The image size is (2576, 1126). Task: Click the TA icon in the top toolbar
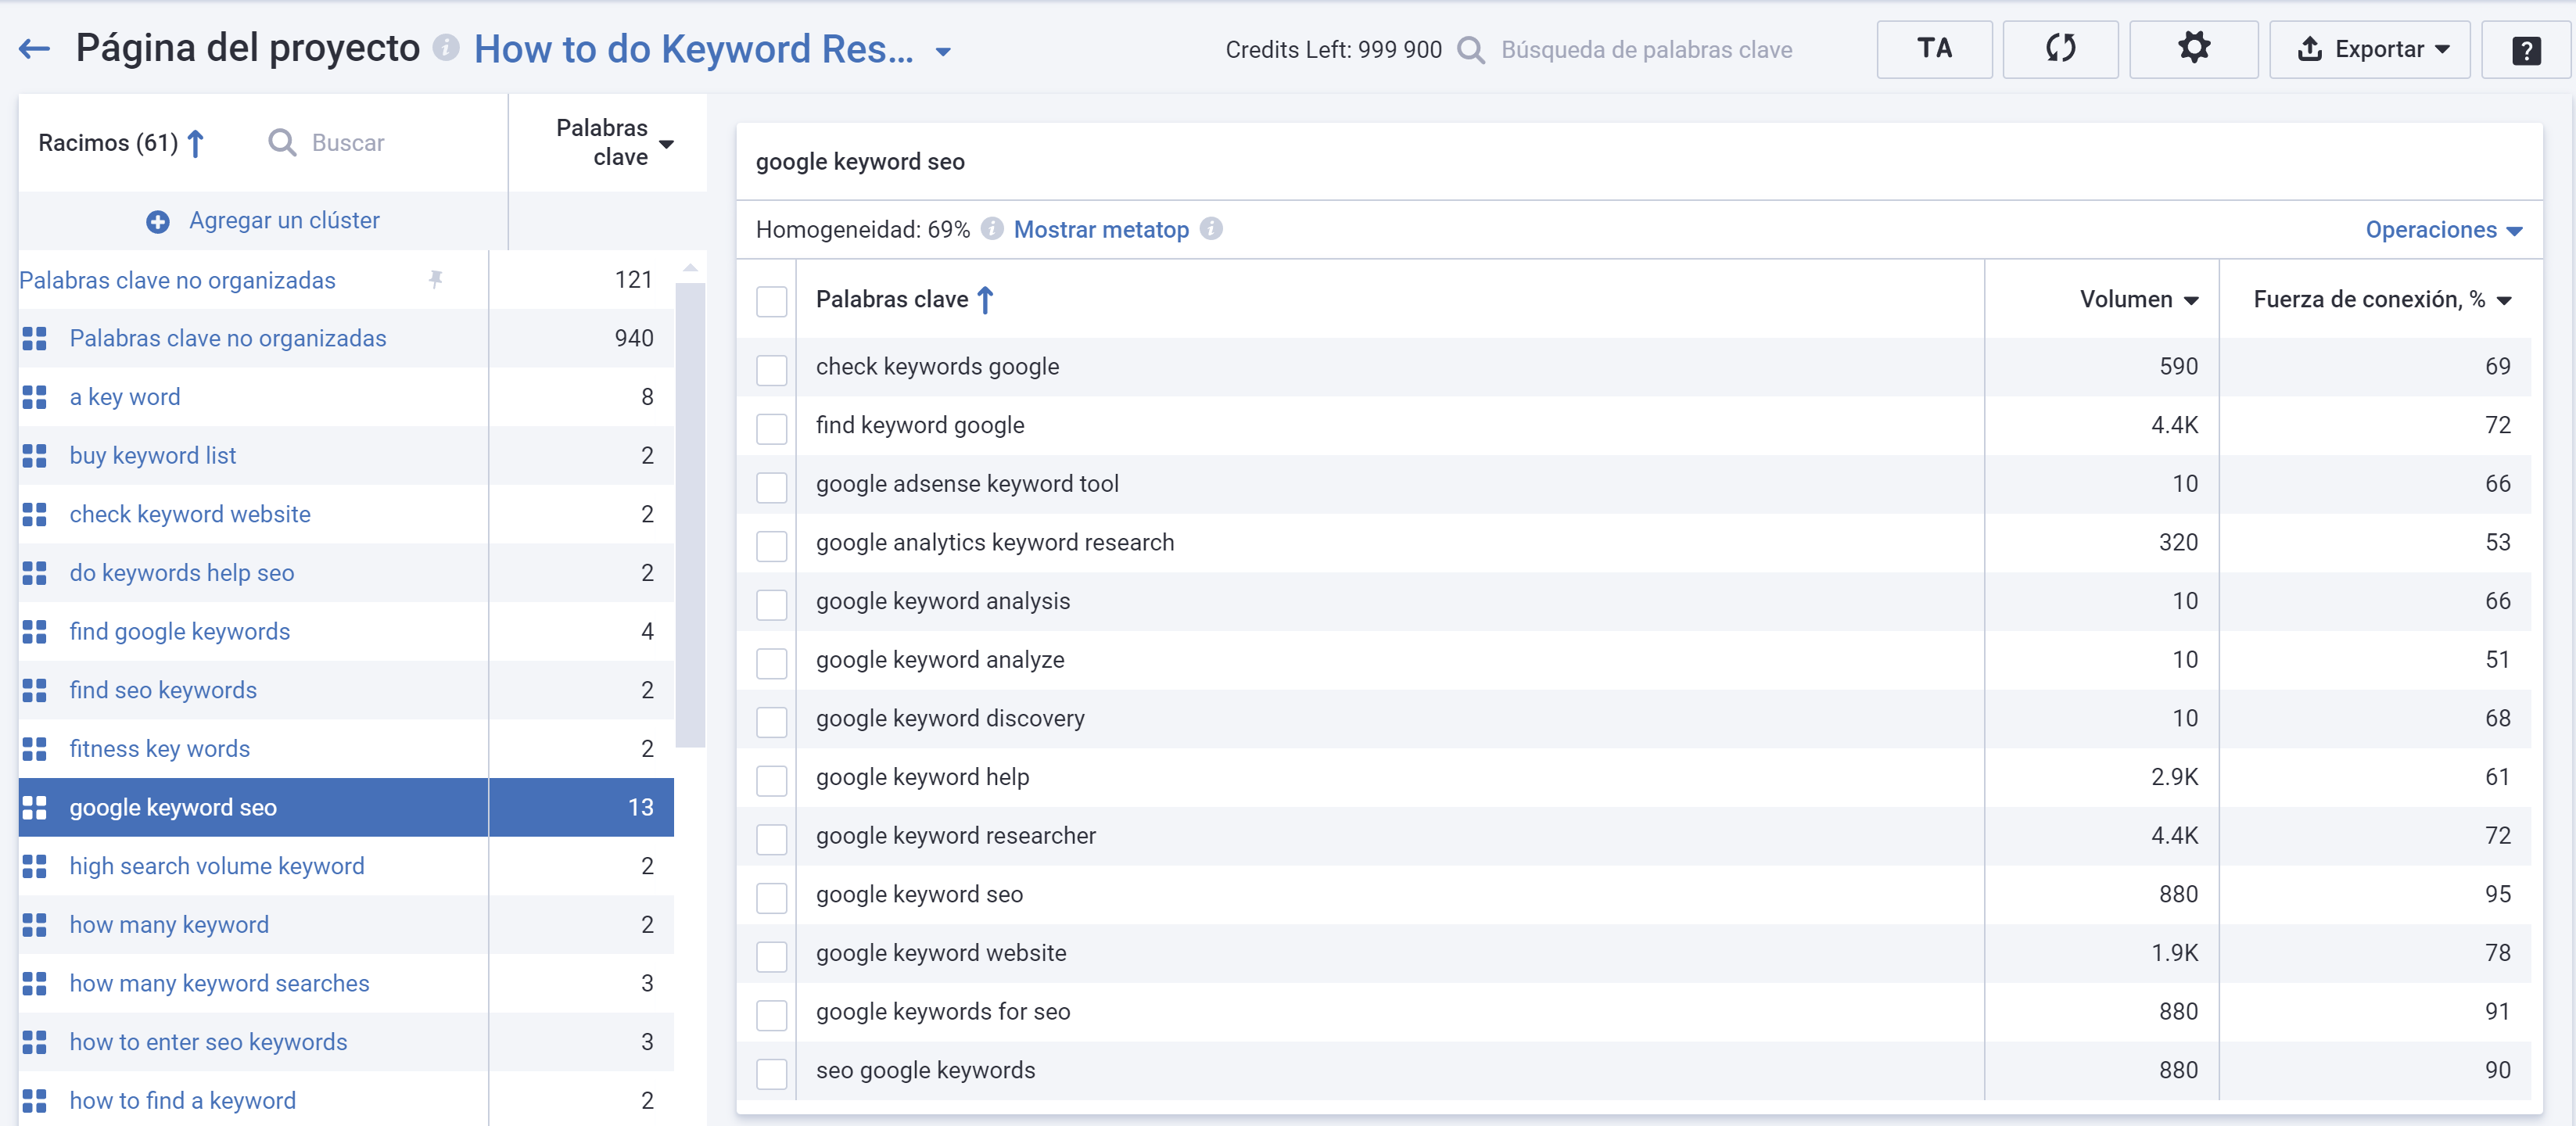click(1933, 48)
